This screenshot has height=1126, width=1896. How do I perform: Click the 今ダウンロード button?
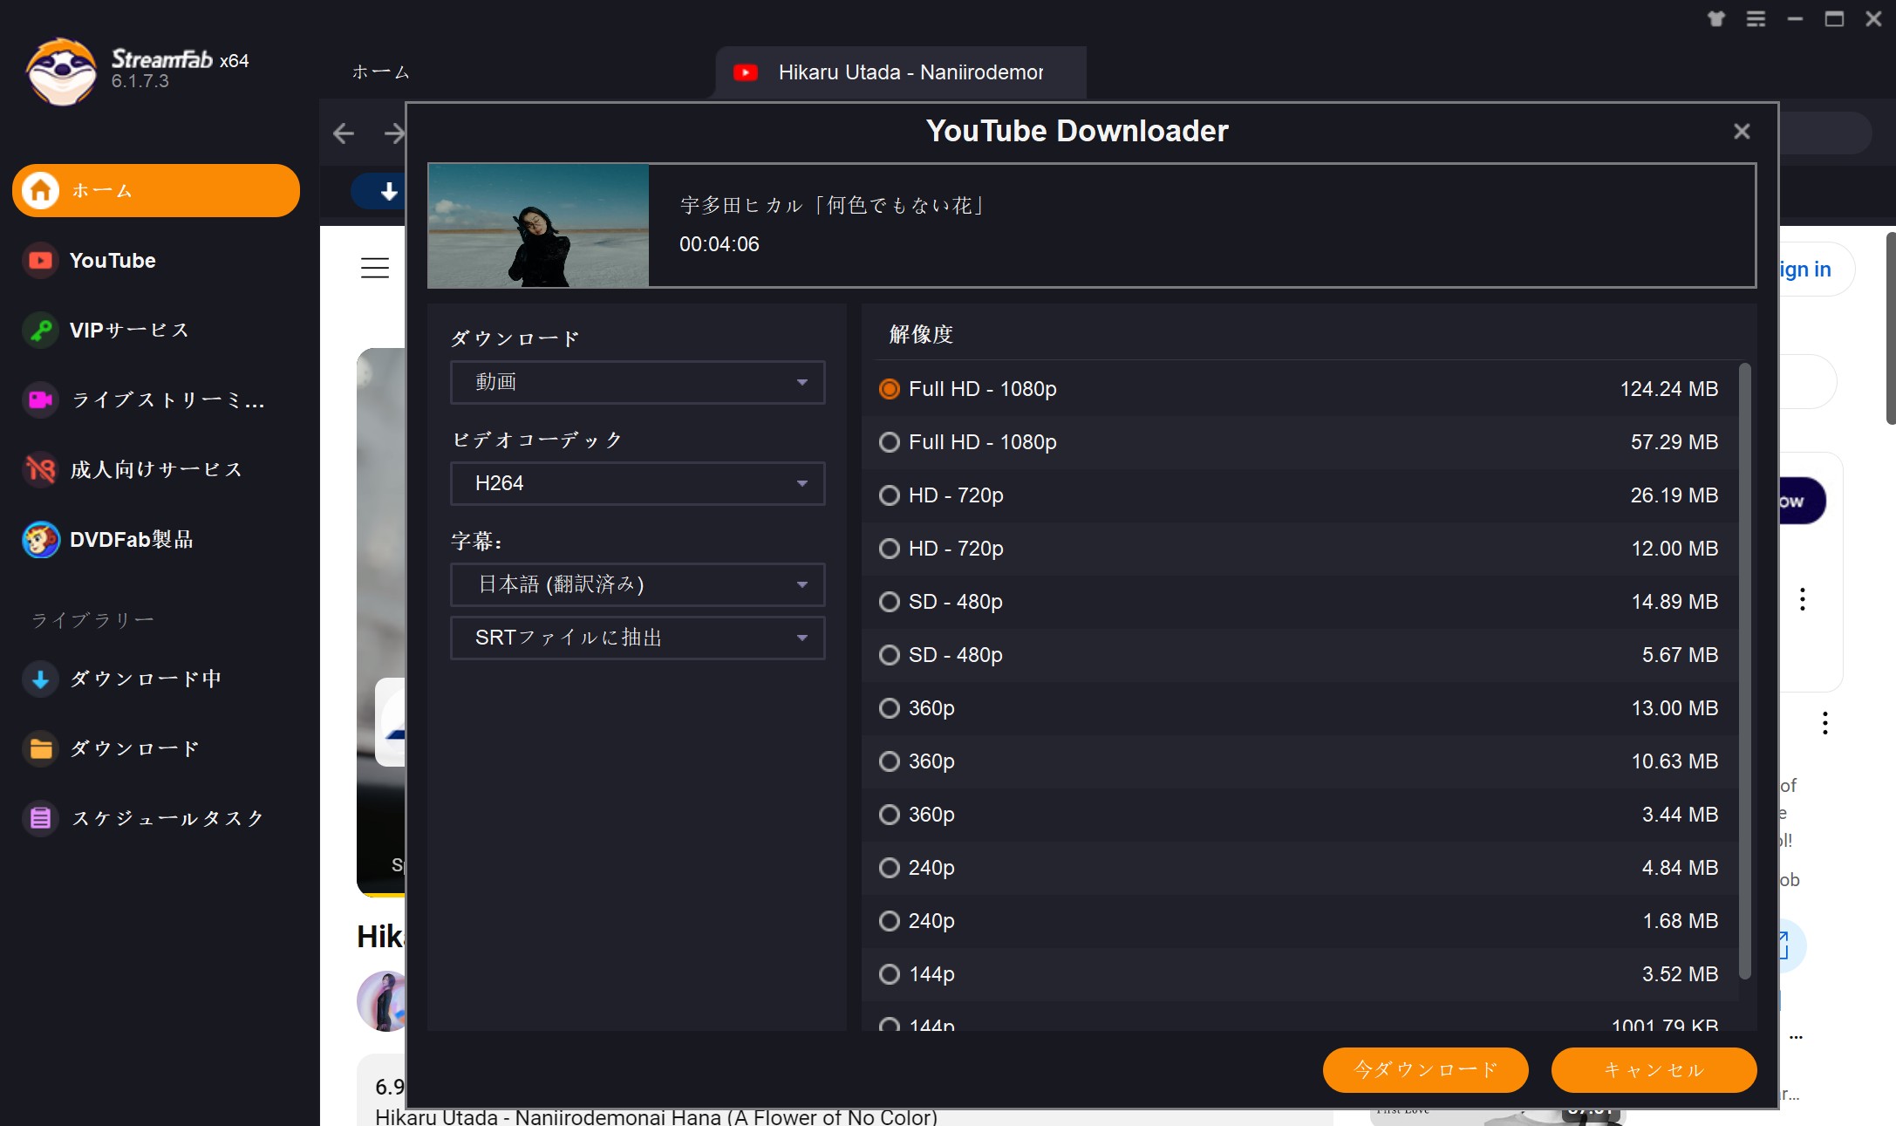click(1424, 1070)
